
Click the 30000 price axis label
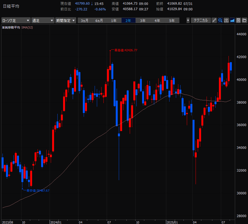(241, 193)
